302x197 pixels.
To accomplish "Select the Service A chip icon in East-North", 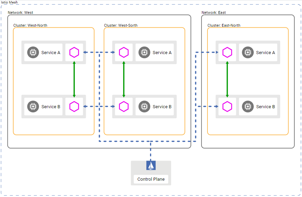I will (248, 52).
